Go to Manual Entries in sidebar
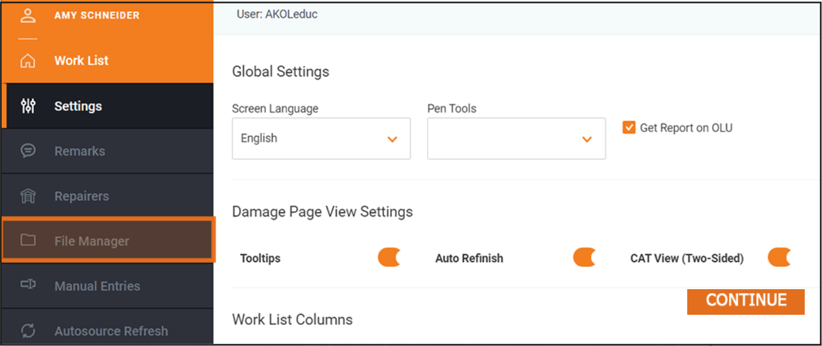Image resolution: width=822 pixels, height=346 pixels. [x=97, y=286]
